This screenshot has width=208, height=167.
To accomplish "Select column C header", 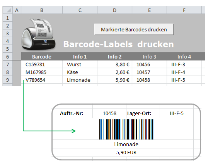I will [80, 10].
